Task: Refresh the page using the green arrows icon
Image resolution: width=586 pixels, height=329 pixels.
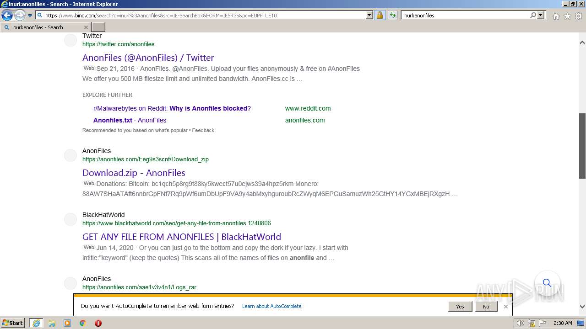Action: (393, 16)
